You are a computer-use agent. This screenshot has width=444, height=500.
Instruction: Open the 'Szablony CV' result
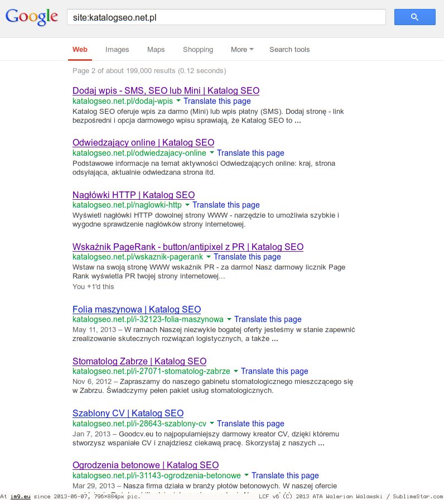[x=128, y=414]
